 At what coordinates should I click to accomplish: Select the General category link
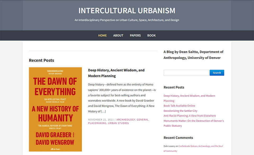(x=142, y=120)
